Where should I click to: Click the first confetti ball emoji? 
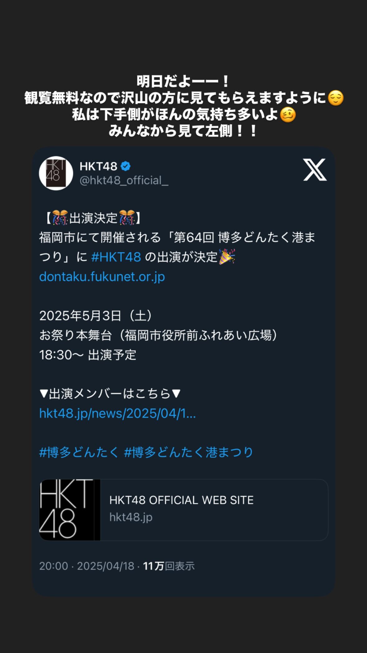point(60,217)
